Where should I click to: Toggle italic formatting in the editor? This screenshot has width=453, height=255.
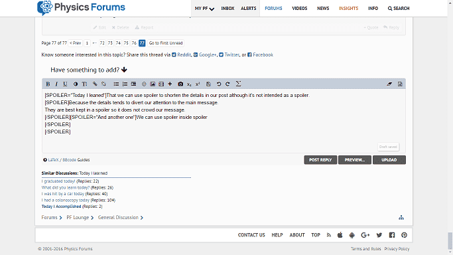tap(56, 84)
